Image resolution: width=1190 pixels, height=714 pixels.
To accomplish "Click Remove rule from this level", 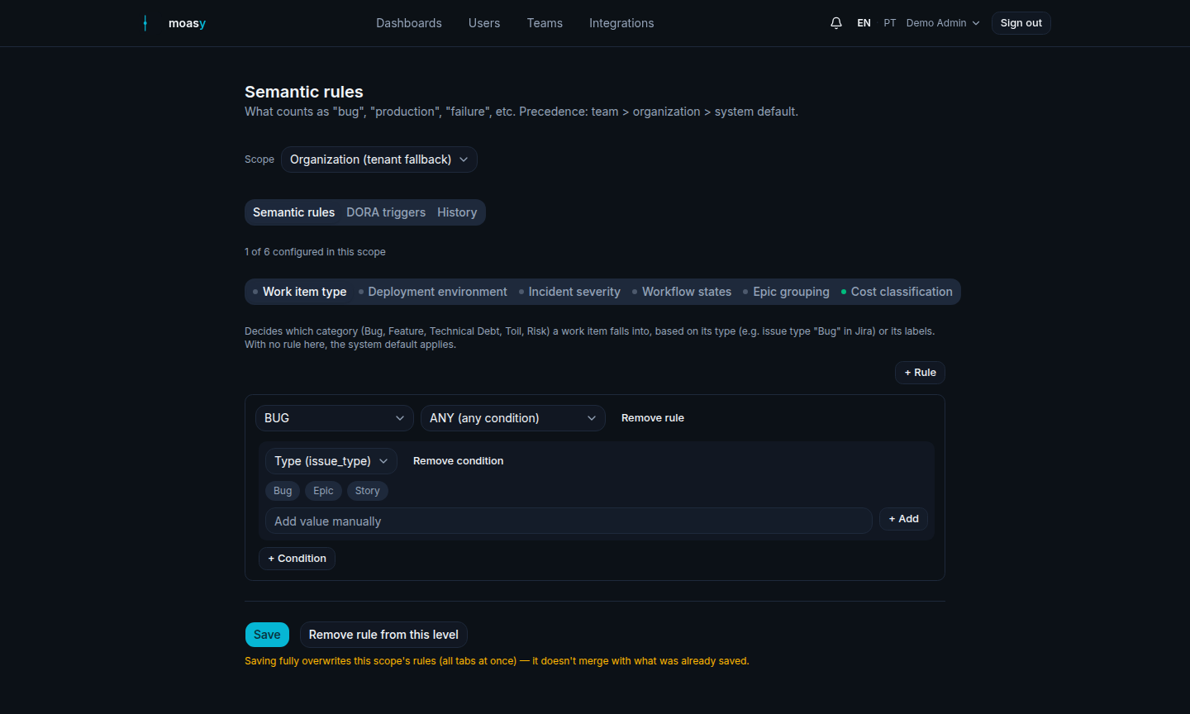I will coord(383,635).
